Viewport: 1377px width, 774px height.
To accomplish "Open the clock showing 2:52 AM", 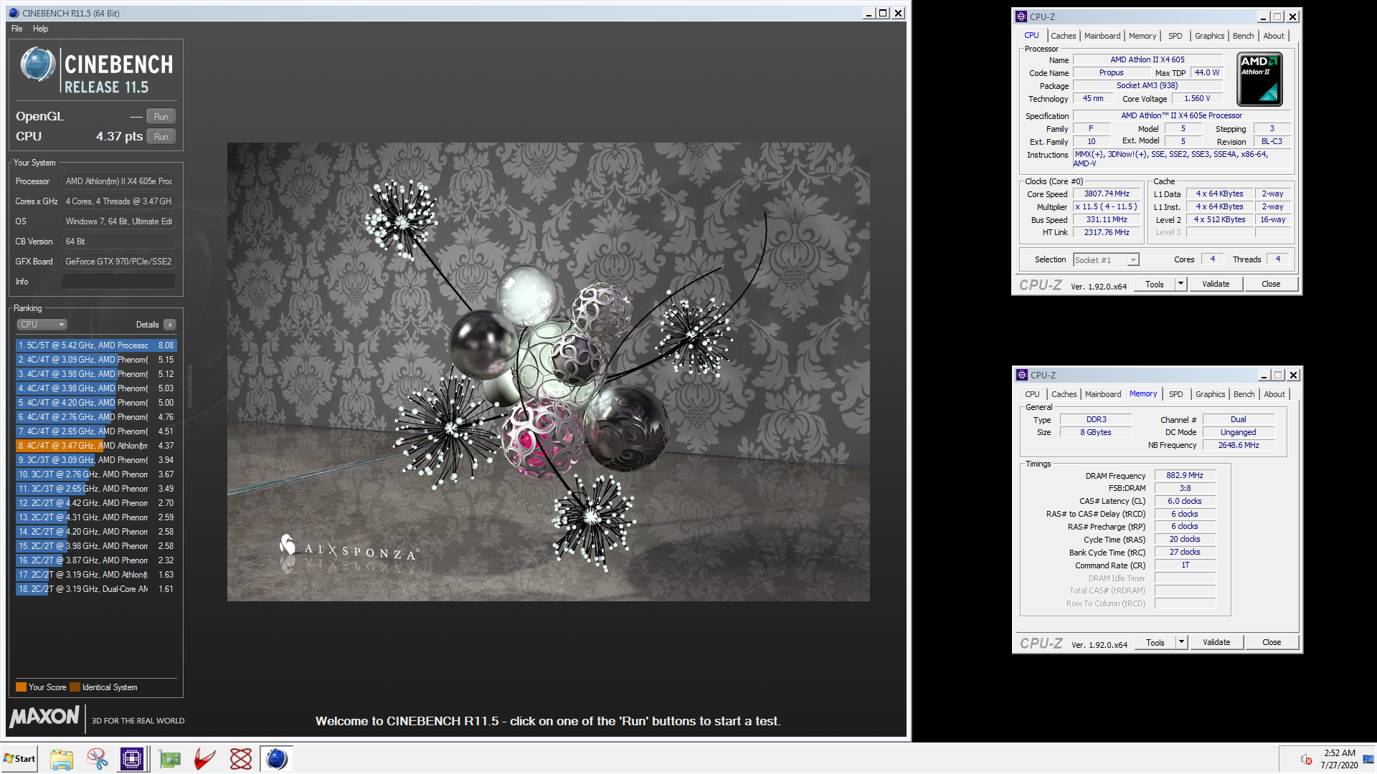I will click(1339, 759).
